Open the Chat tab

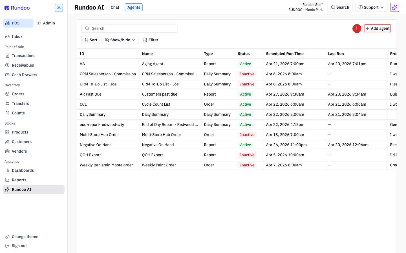(x=115, y=7)
